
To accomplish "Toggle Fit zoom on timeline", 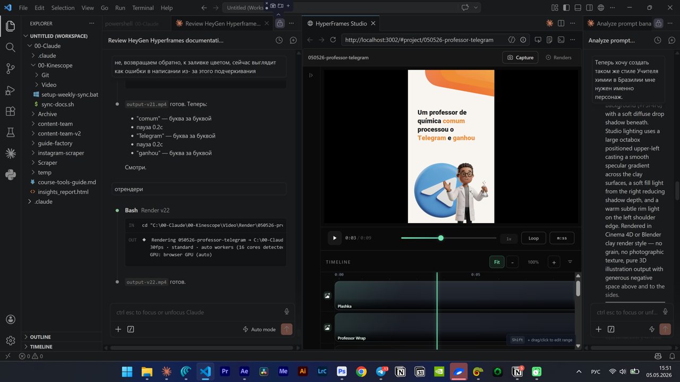I will click(497, 262).
